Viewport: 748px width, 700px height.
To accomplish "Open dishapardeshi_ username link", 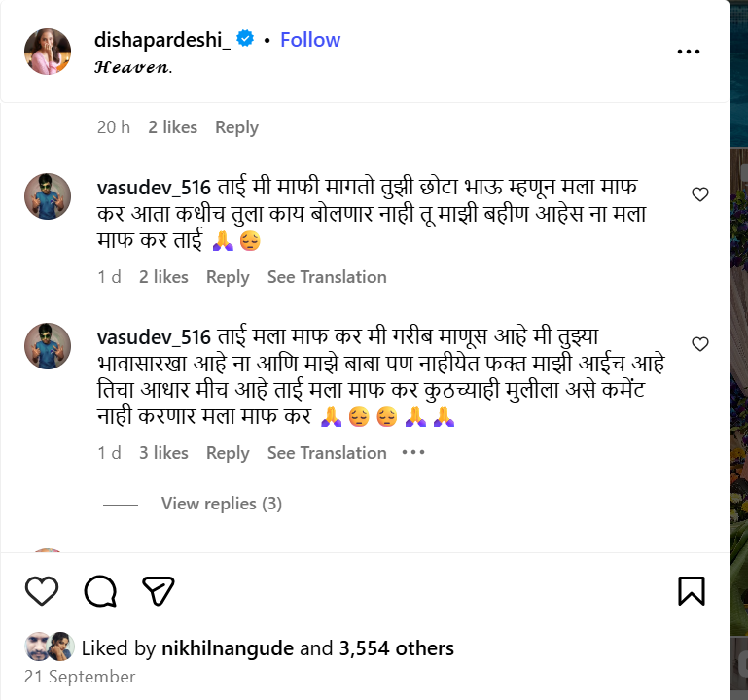I will 162,40.
